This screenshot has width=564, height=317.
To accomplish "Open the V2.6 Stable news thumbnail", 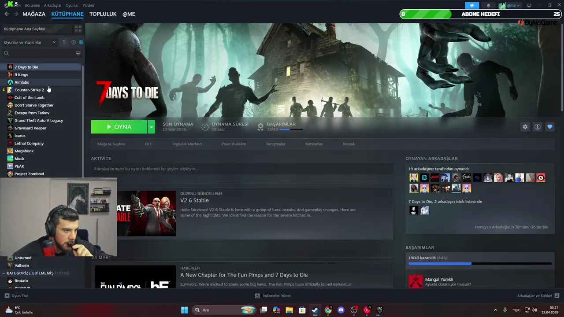I will 146,213.
